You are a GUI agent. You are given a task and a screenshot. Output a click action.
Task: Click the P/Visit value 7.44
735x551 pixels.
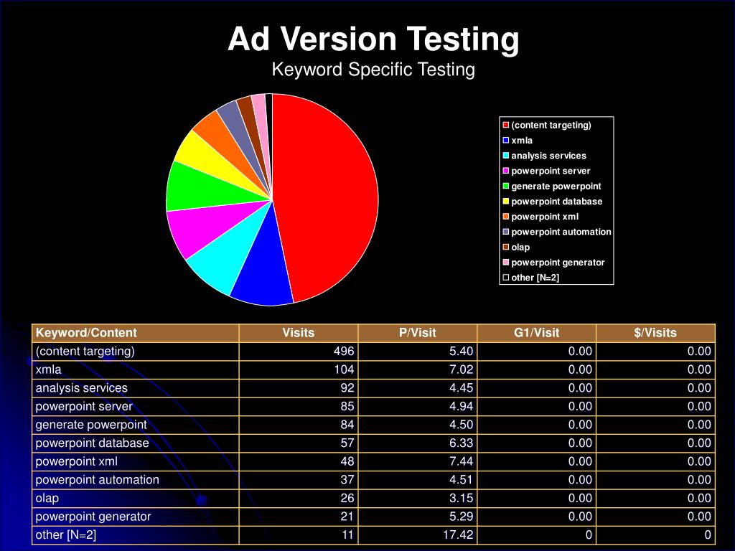462,461
